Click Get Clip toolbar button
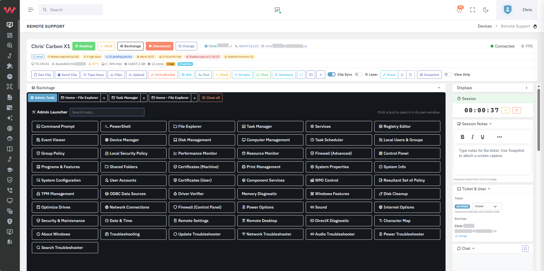This screenshot has height=271, width=544. click(42, 75)
